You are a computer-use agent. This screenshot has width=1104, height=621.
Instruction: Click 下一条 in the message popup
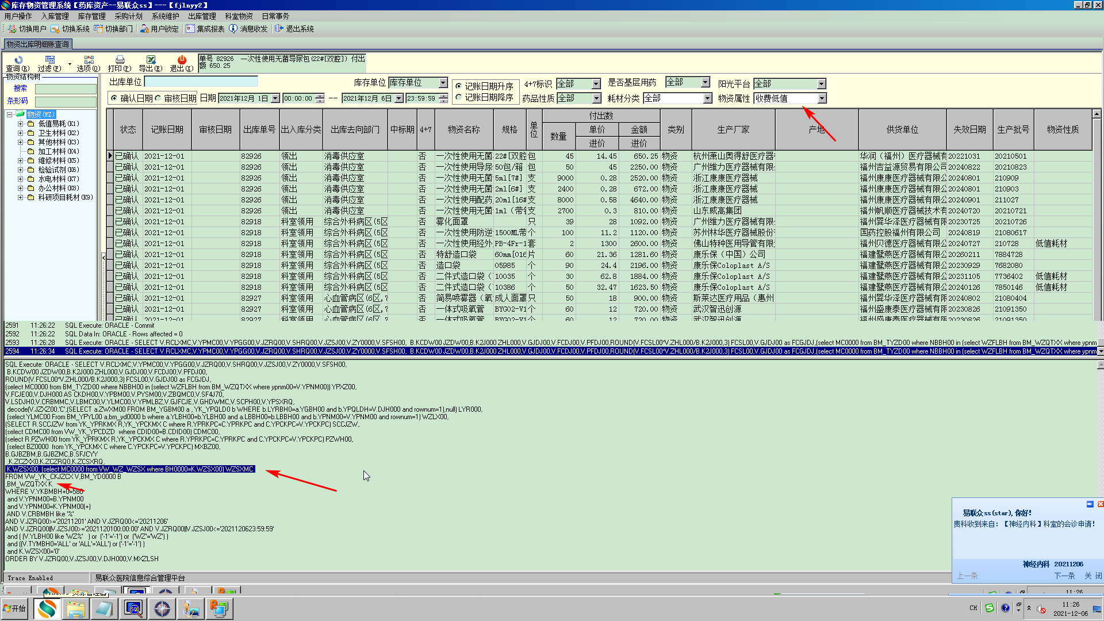(x=1064, y=576)
